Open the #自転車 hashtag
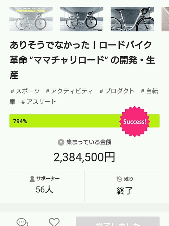 click(149, 91)
